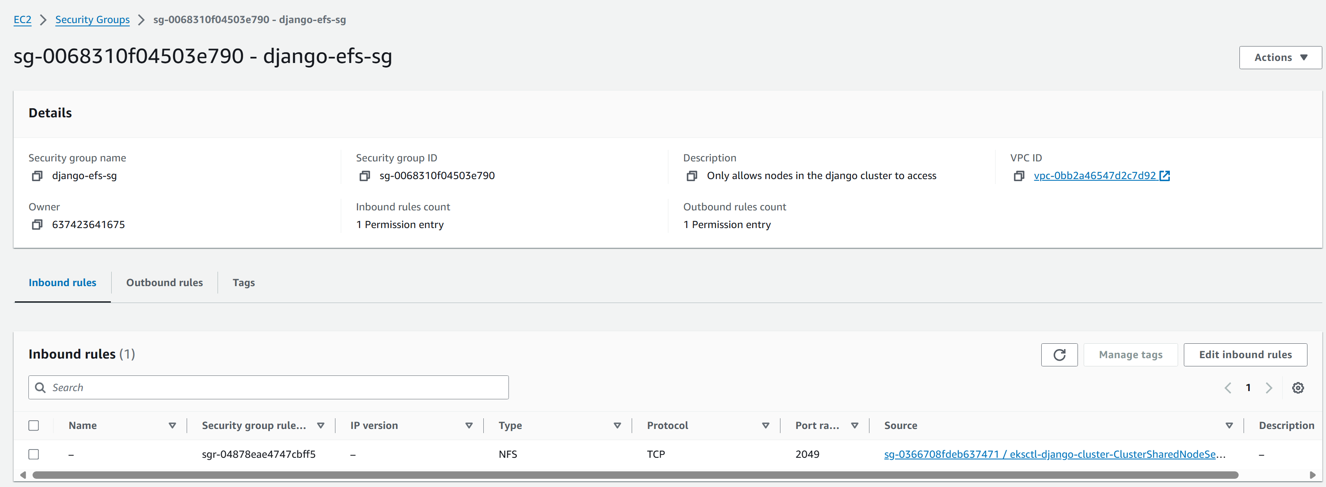Switch to the Tags tab
The width and height of the screenshot is (1326, 487).
[x=244, y=282]
